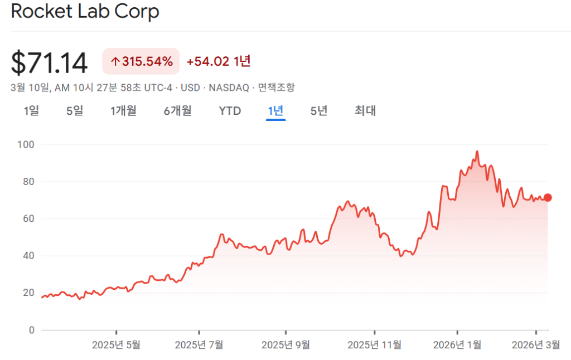Image resolution: width=571 pixels, height=360 pixels.
Task: Click the ↑315.54% percentage change badge
Action: (x=141, y=61)
